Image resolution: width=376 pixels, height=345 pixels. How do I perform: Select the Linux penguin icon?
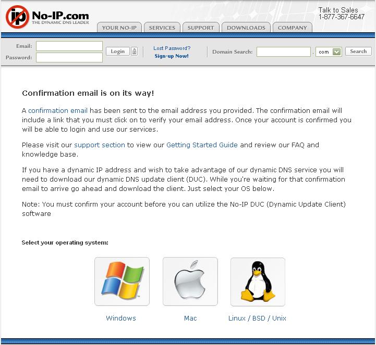pos(258,282)
